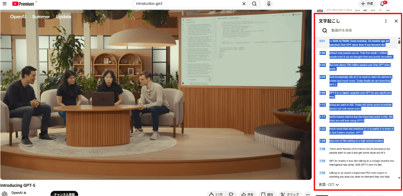This screenshot has width=403, height=196.
Task: Click the 共有 share button
Action: point(248,194)
